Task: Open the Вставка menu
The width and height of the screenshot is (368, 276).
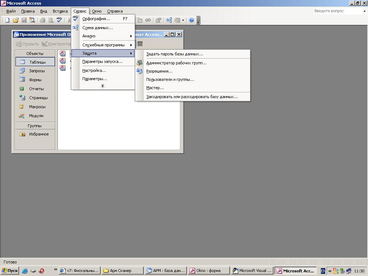Action: pos(60,11)
